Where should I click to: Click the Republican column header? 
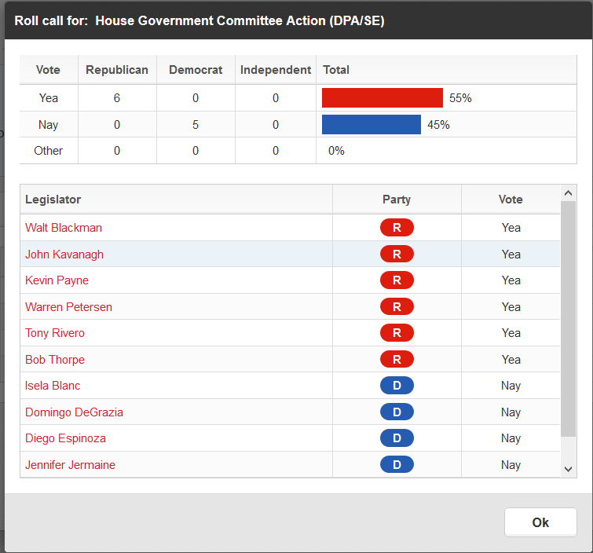click(117, 70)
